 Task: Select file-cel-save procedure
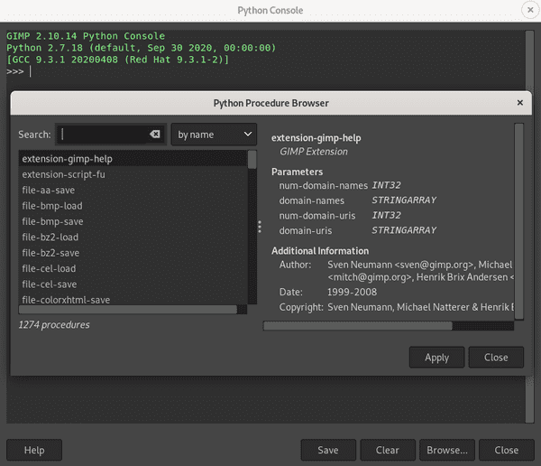coord(133,284)
